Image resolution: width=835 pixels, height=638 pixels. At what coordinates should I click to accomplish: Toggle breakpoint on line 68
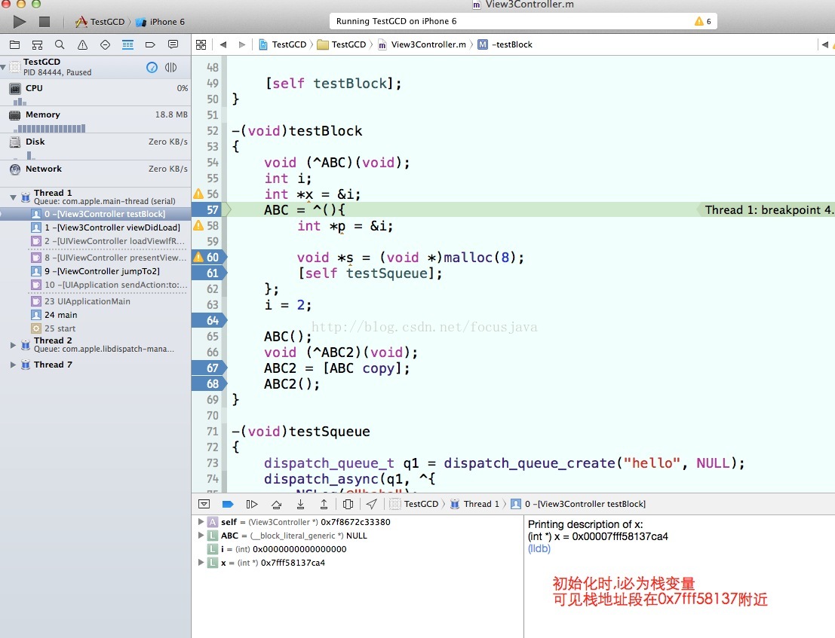[210, 384]
